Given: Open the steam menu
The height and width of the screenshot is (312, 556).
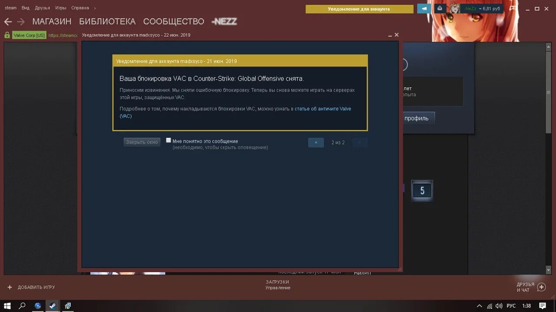Looking at the screenshot, I should coord(10,8).
